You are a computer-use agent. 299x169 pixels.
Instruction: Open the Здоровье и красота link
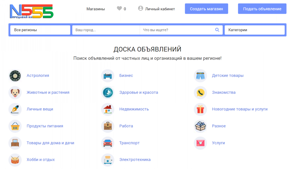[x=139, y=92]
